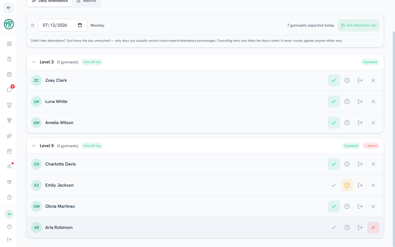The image size is (395, 247).
Task: Toggle present checkmark for Luna White
Action: click(x=334, y=102)
